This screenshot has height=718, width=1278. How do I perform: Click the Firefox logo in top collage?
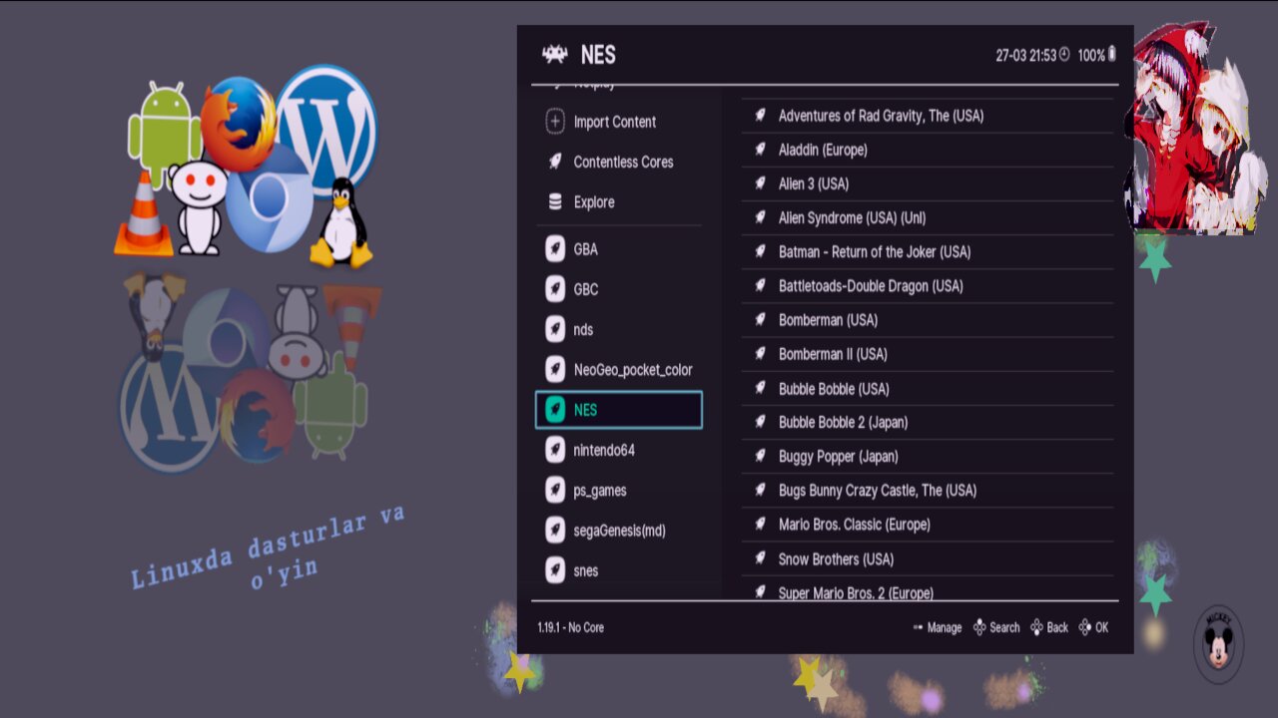239,123
